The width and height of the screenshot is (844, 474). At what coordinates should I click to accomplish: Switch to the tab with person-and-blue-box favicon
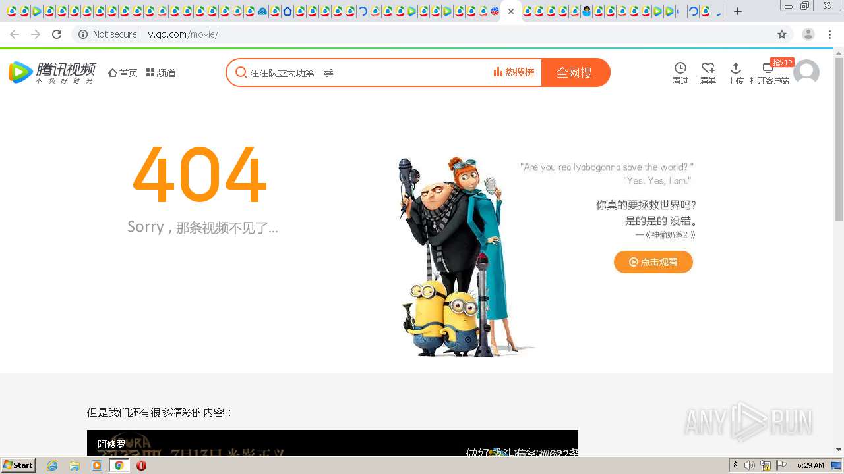[x=587, y=11]
